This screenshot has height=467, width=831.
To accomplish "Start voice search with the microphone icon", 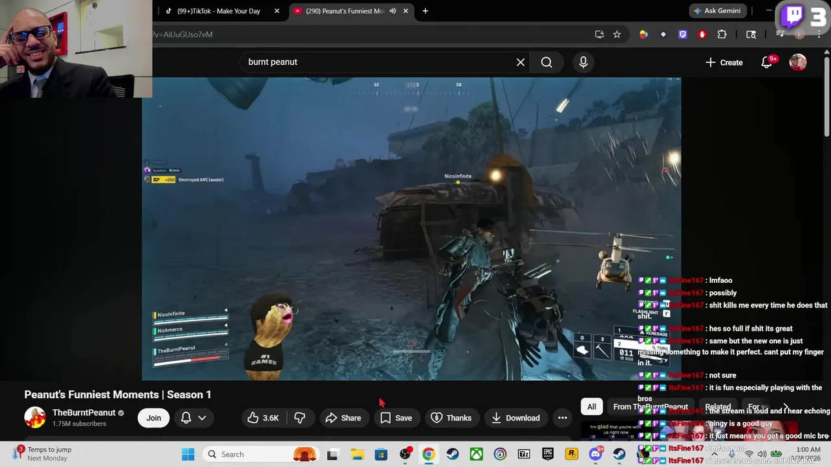I will point(583,62).
